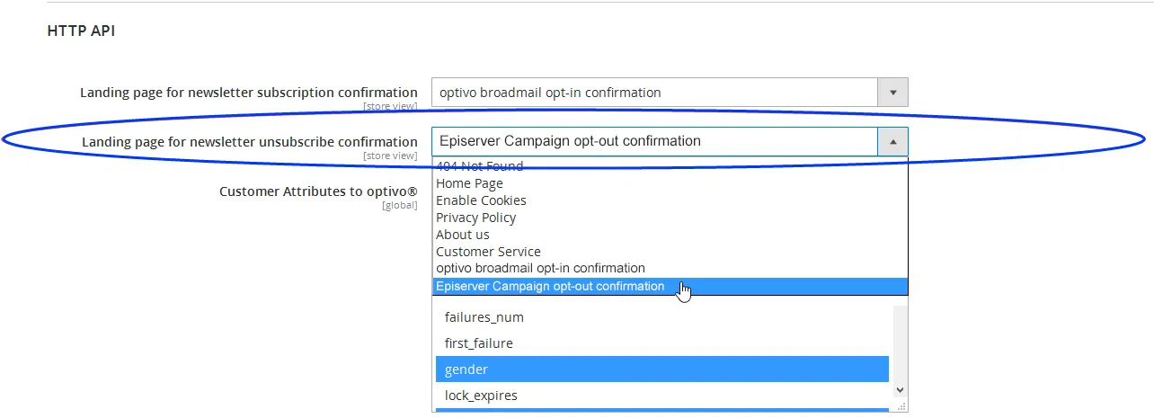Choose 'Home Page' option in the list
Viewport: 1154px width, 418px height.
670,183
